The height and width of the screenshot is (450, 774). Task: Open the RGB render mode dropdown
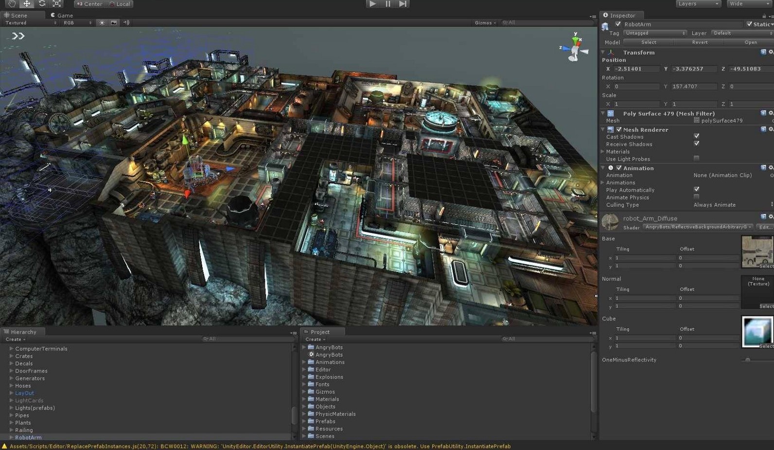pyautogui.click(x=77, y=23)
